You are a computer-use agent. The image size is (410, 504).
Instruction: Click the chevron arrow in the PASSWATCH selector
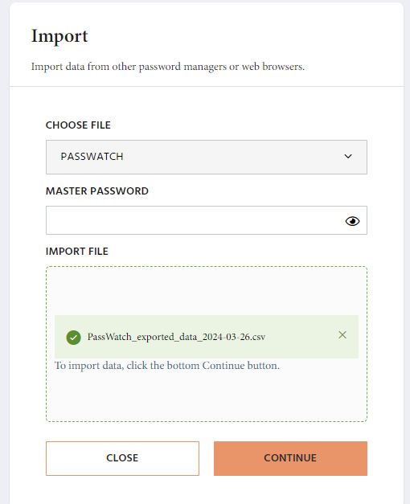[348, 157]
